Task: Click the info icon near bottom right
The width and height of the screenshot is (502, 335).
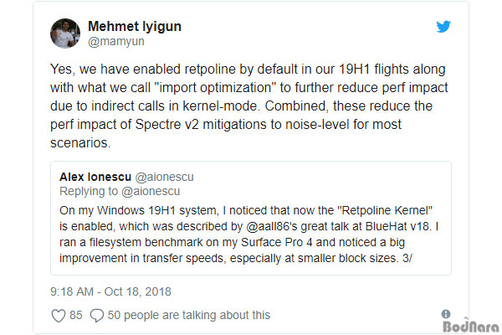Action: pyautogui.click(x=446, y=314)
